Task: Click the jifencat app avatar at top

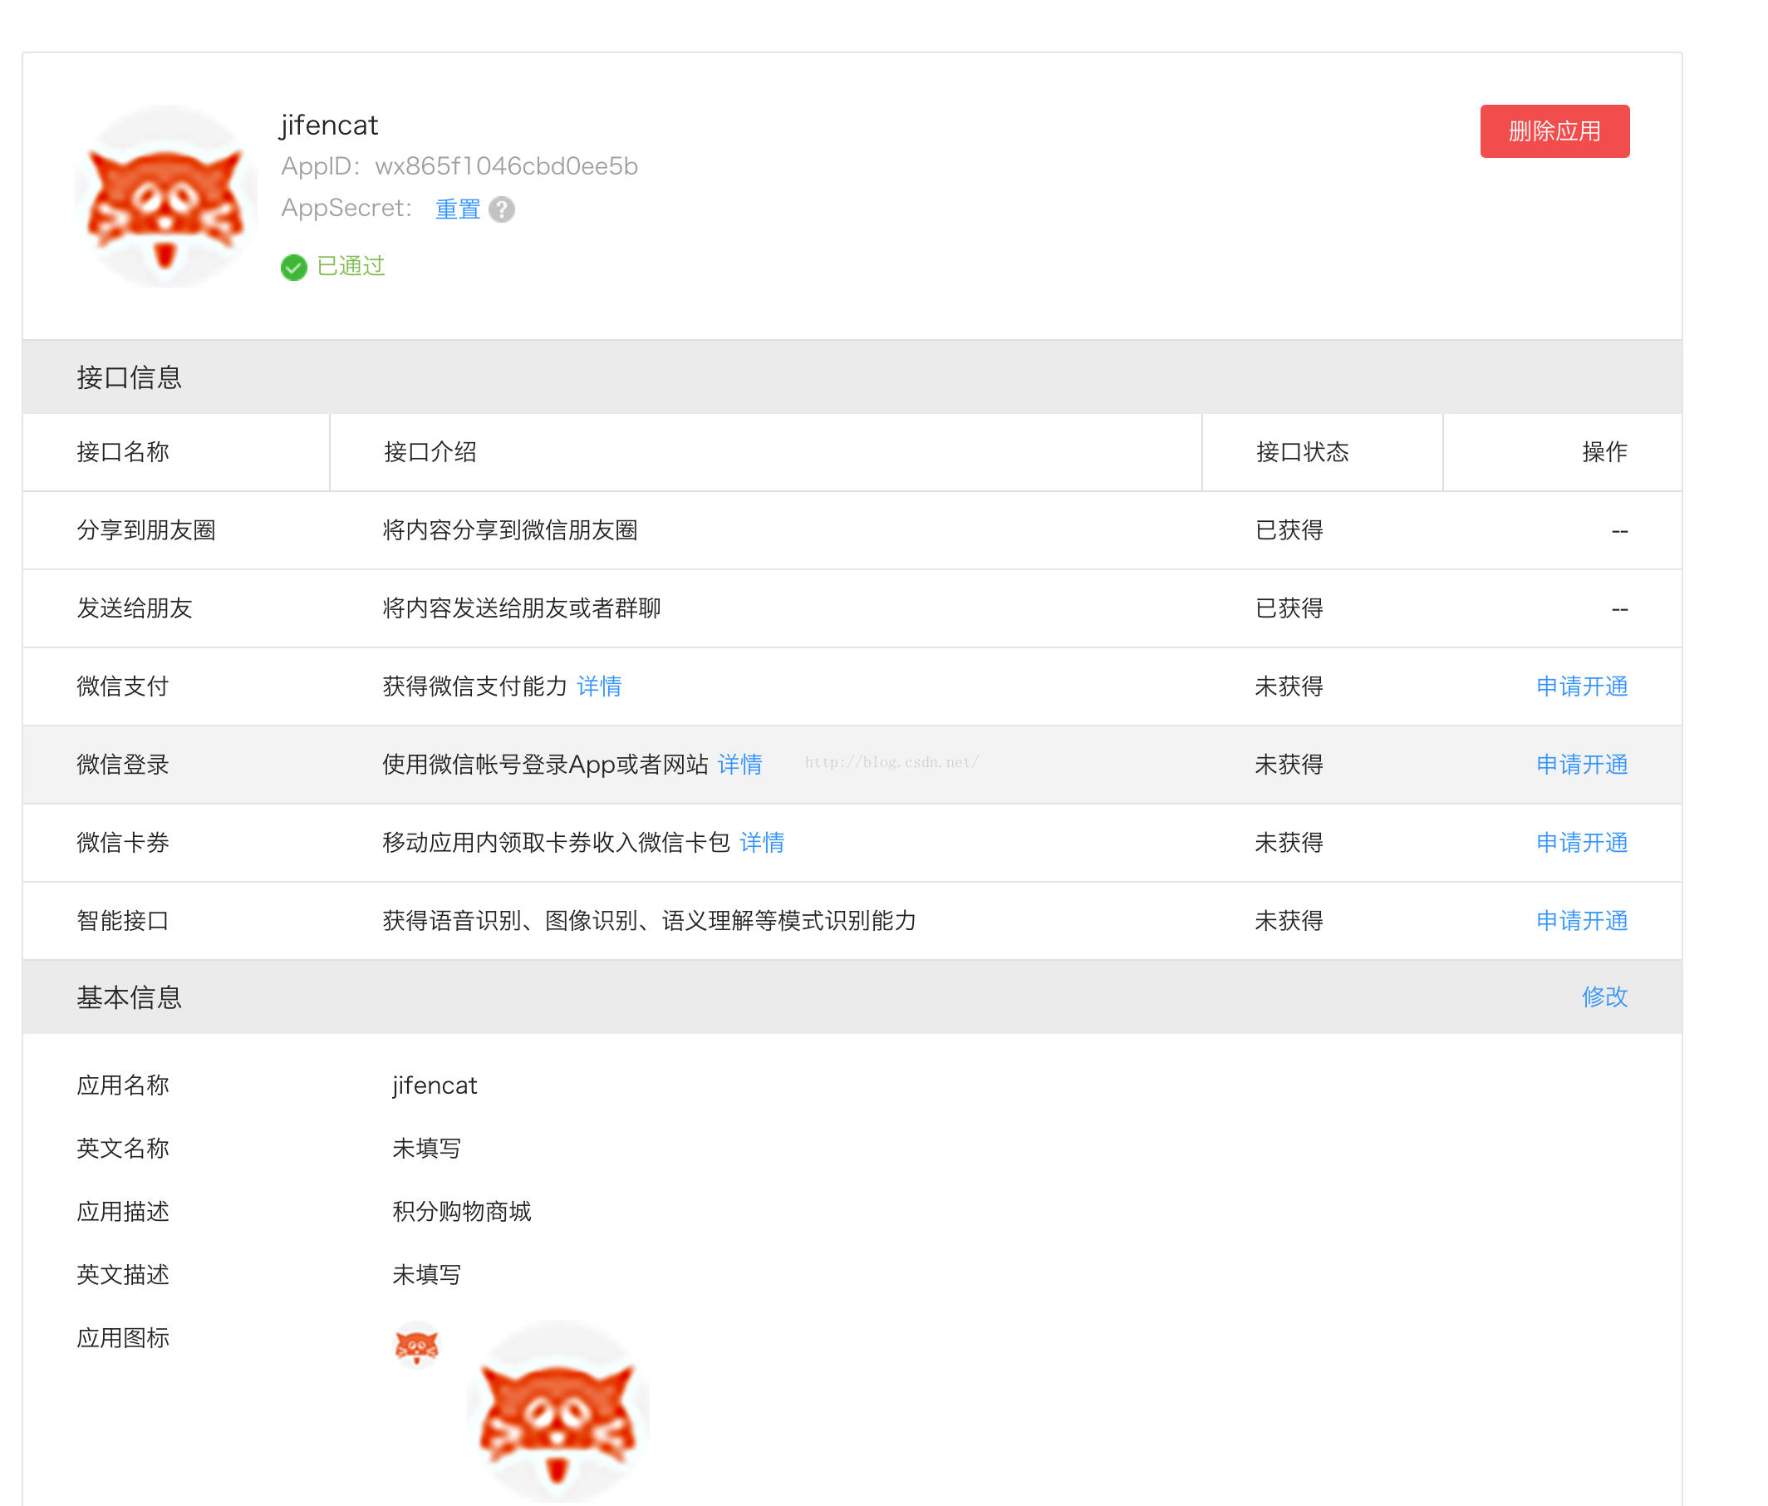Action: (165, 196)
